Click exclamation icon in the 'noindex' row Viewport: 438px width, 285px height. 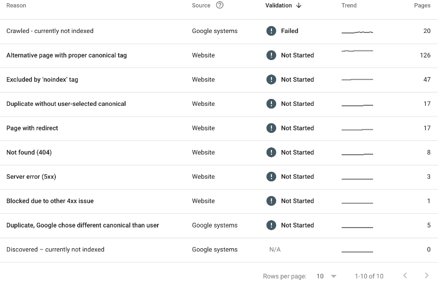(x=271, y=80)
